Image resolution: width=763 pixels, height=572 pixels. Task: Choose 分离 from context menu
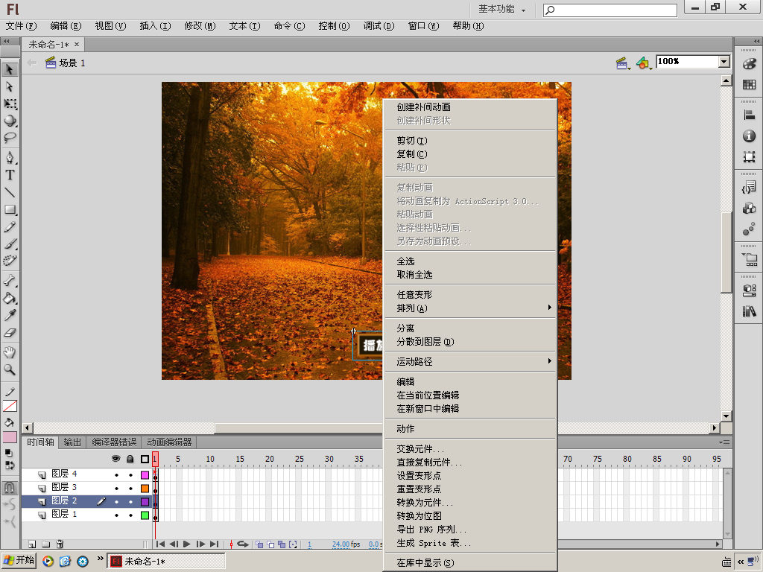click(x=470, y=328)
